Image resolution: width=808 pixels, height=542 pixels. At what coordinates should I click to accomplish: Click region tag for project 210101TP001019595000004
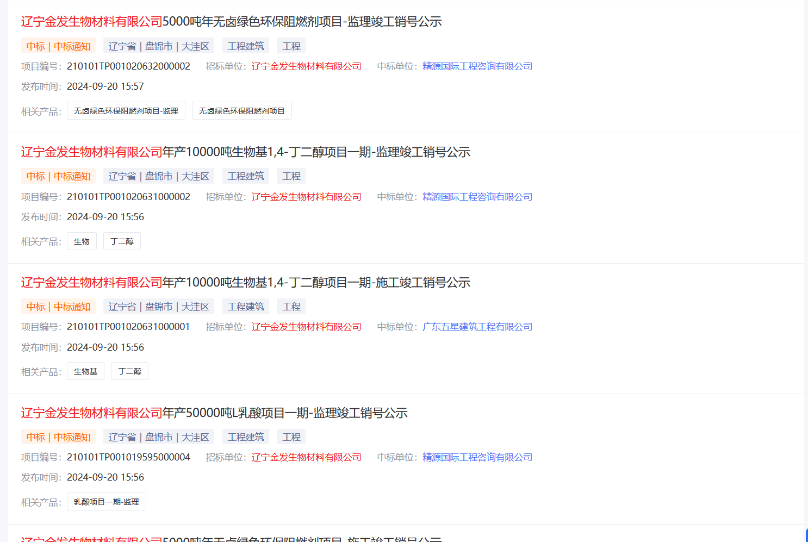click(159, 437)
